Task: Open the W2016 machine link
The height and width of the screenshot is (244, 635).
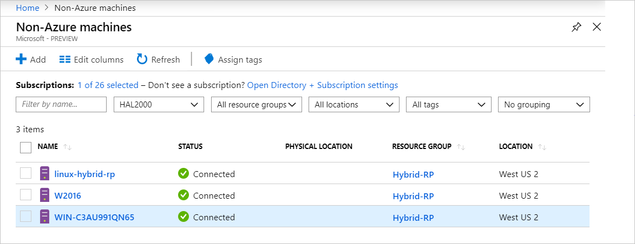Action: (68, 195)
